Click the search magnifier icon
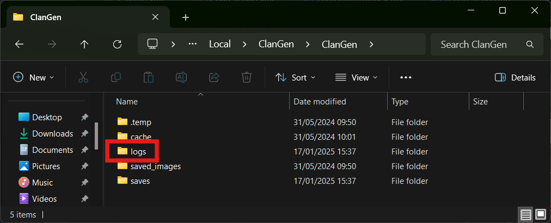The height and width of the screenshot is (223, 551). pos(530,44)
